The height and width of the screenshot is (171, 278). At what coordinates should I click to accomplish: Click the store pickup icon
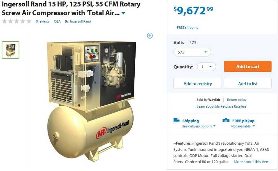[x=226, y=120]
